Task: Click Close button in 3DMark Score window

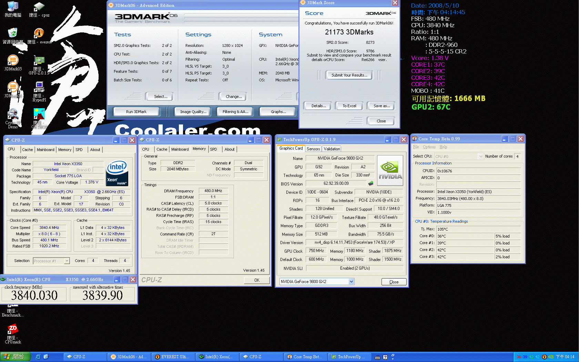Action: click(x=381, y=121)
